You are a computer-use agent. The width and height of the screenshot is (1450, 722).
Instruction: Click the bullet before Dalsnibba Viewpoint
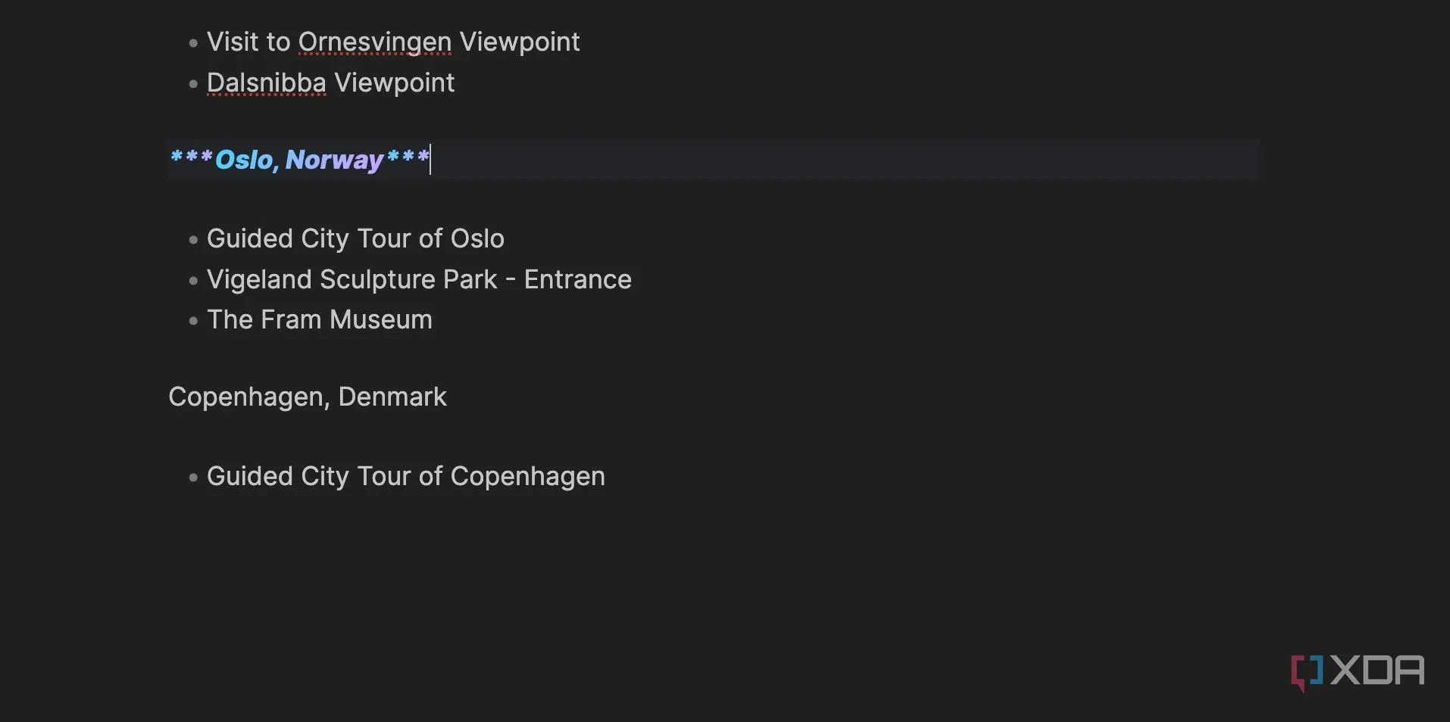click(x=193, y=84)
